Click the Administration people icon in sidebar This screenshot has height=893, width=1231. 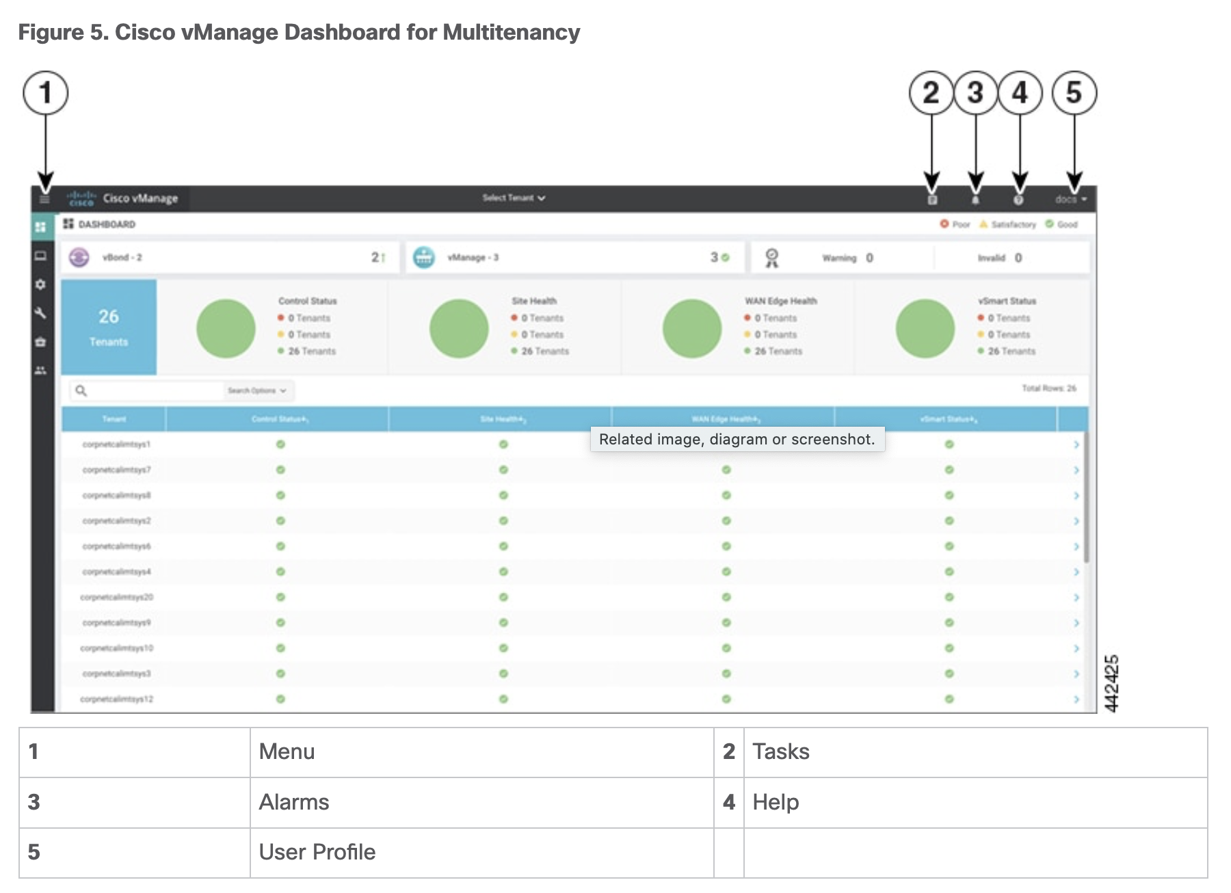click(x=41, y=371)
